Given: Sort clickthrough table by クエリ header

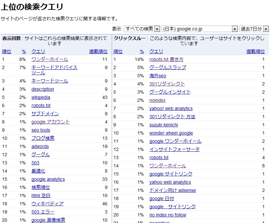Looking at the screenshot, I should (x=156, y=51).
